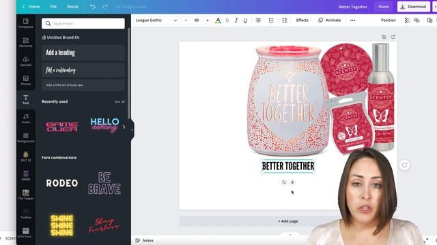437x245 pixels.
Task: Toggle underline formatting
Action: tap(245, 20)
